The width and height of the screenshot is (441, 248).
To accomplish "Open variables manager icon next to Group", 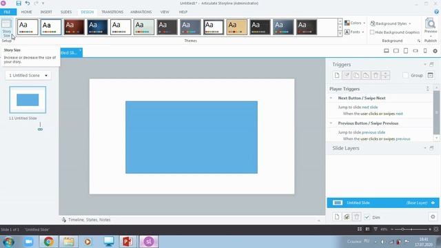I will click(x=430, y=75).
